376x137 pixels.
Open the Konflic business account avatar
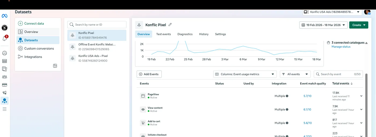pos(5,28)
